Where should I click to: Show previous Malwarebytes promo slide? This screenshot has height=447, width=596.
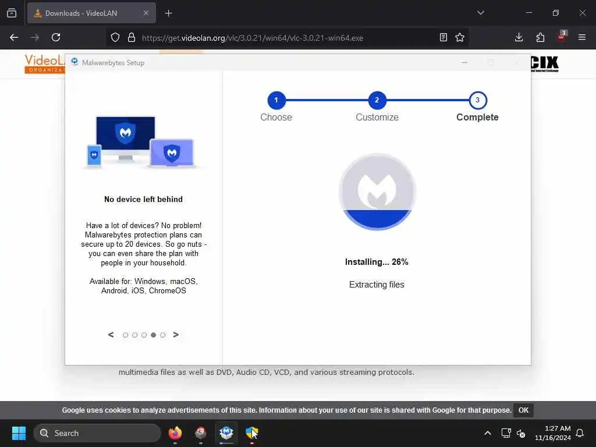coord(111,335)
